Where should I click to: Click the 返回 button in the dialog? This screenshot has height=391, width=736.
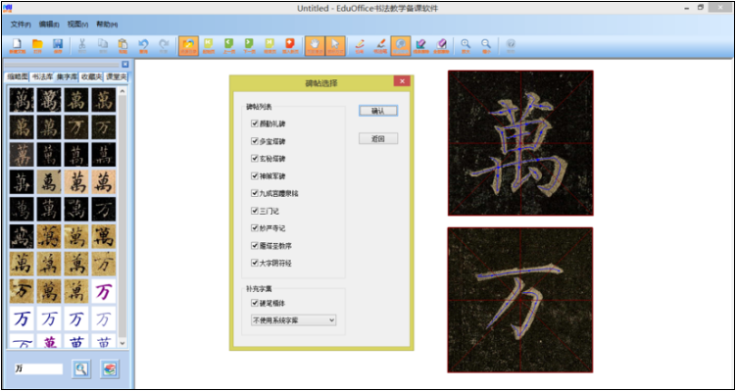pos(378,139)
